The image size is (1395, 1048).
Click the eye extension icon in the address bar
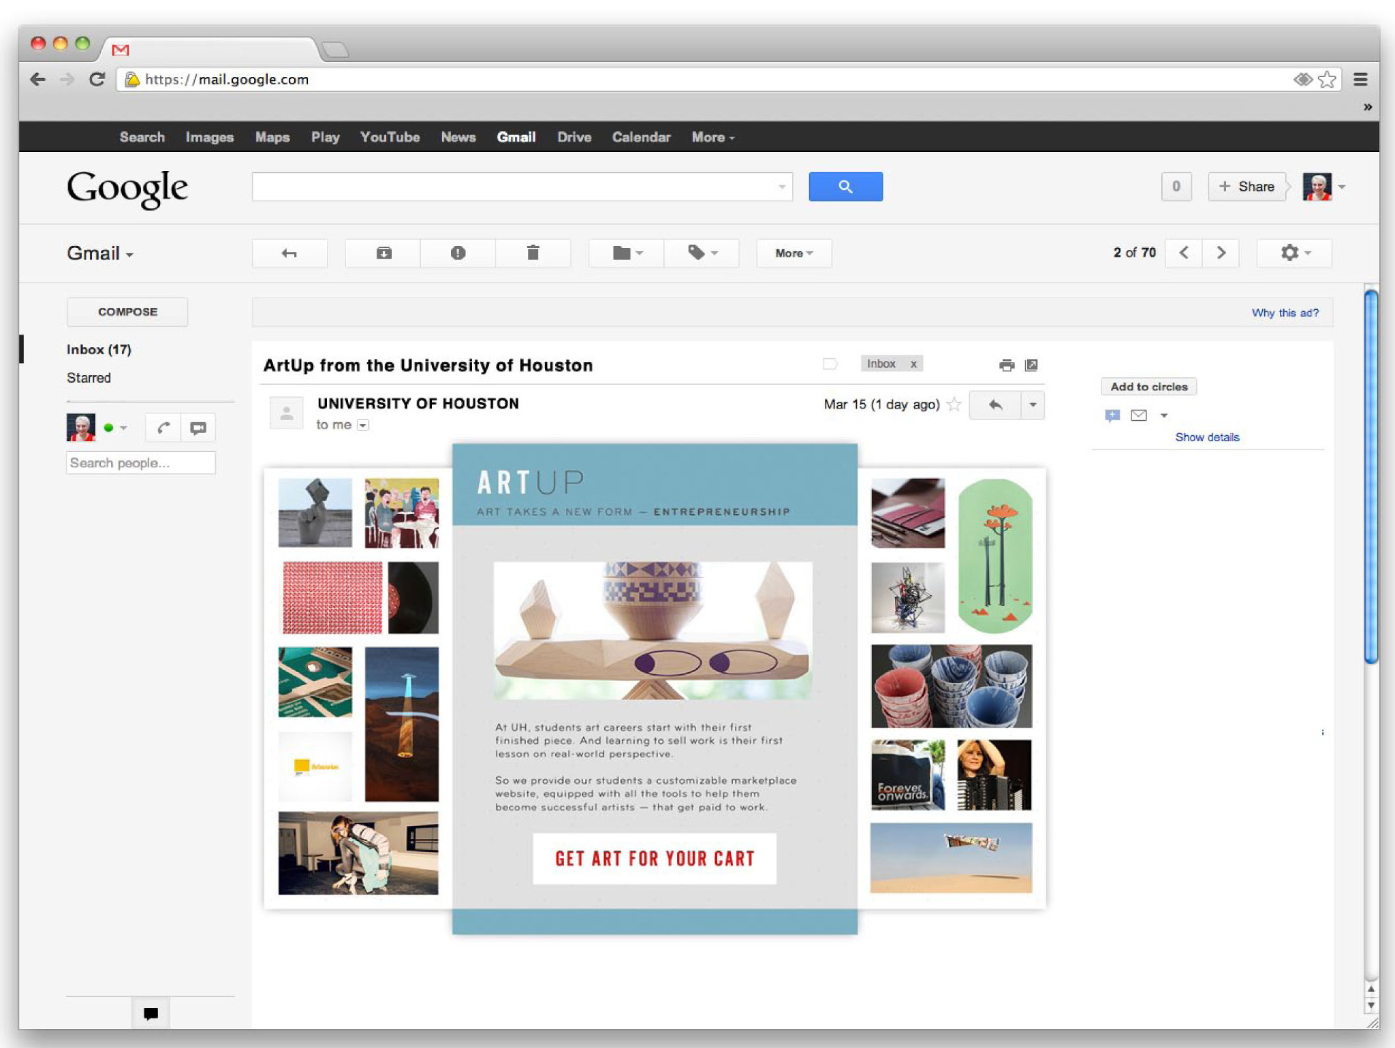coord(1302,80)
